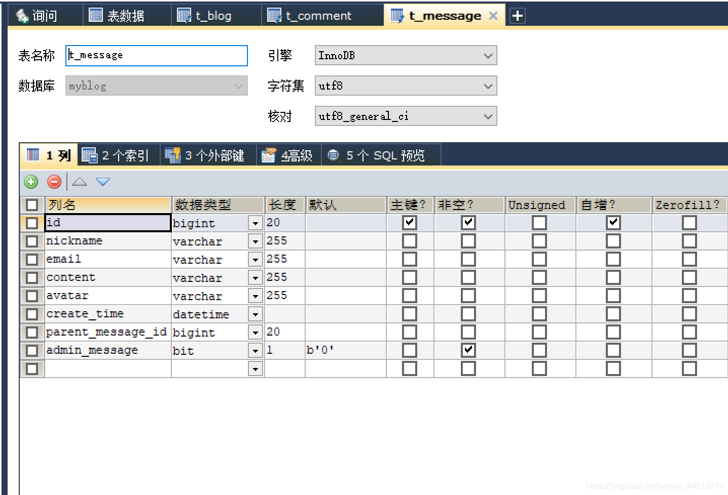Enable Zerofill for id column
Screen dimensions: 728x495
689,222
